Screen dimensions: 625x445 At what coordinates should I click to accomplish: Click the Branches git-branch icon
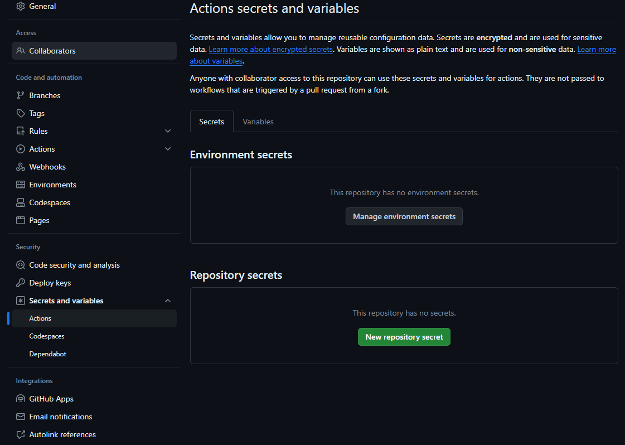click(20, 95)
